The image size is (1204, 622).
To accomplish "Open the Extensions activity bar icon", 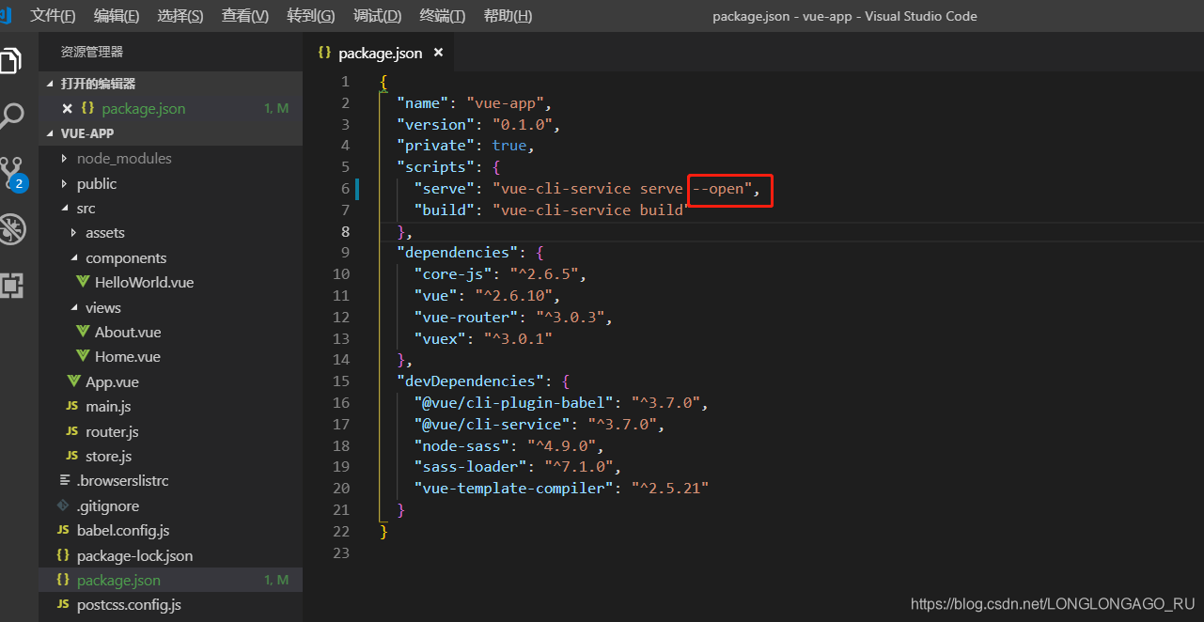I will pos(11,285).
